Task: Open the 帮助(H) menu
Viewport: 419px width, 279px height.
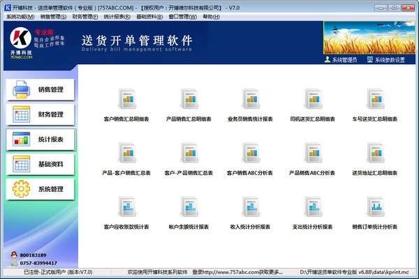Action: coord(211,17)
